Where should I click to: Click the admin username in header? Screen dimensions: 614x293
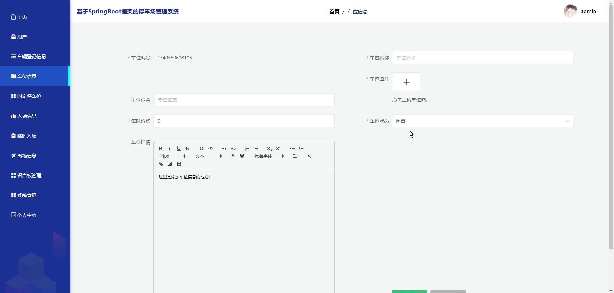coord(588,11)
